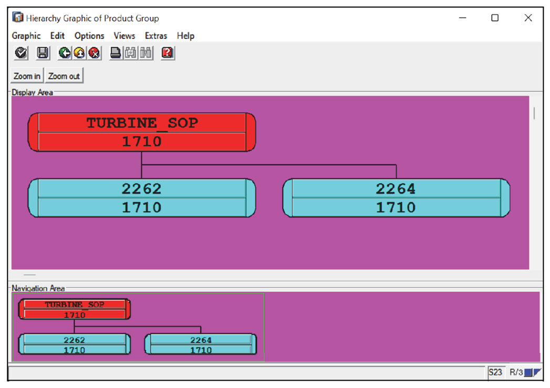Viewport: 550px width, 388px height.
Task: Click the R/3 status bar label
Action: click(x=516, y=372)
